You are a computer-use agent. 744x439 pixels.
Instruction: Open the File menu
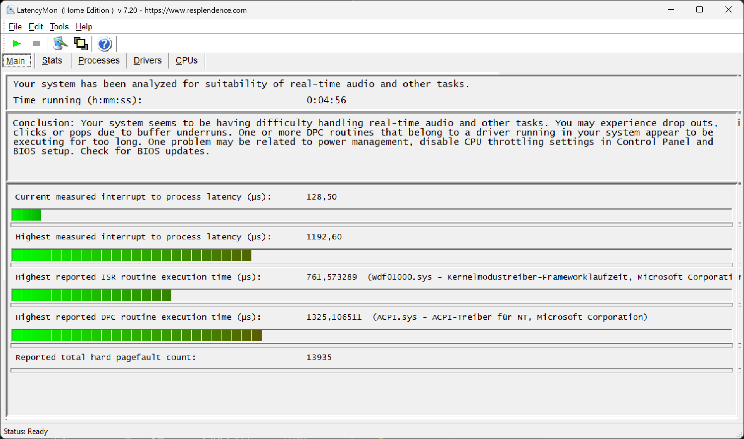pyautogui.click(x=15, y=27)
